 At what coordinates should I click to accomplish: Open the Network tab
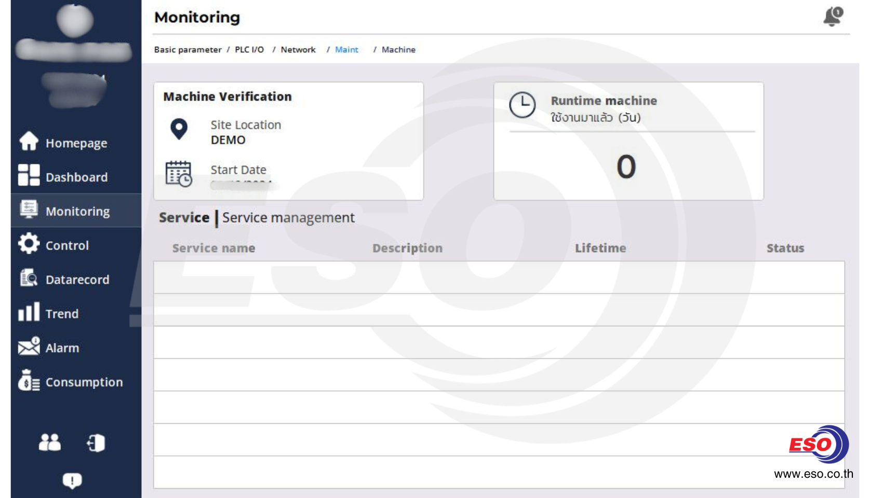tap(298, 50)
